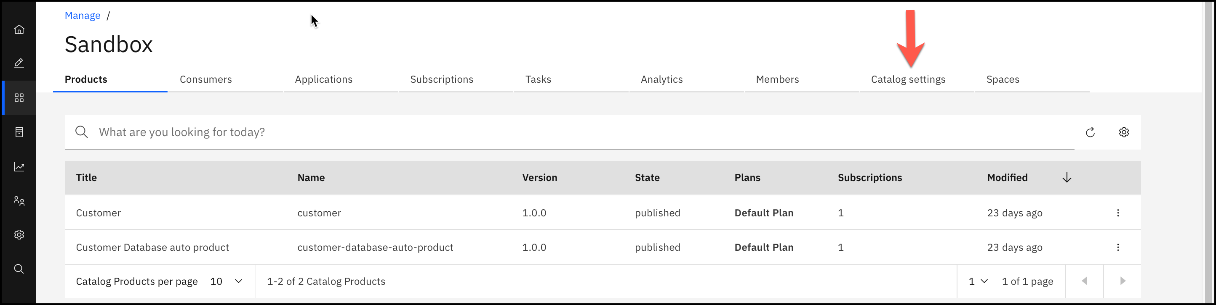Open options for Customer Database auto product
Image resolution: width=1216 pixels, height=305 pixels.
tap(1118, 247)
